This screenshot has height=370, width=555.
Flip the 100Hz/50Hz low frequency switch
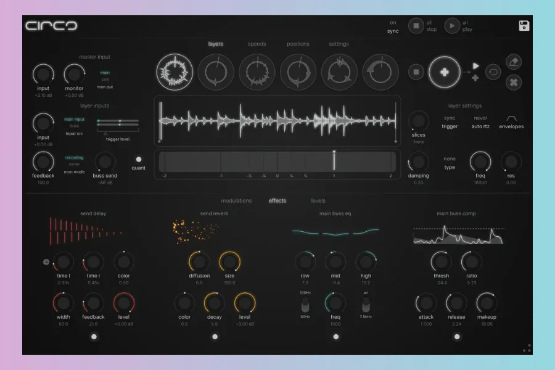pyautogui.click(x=305, y=306)
